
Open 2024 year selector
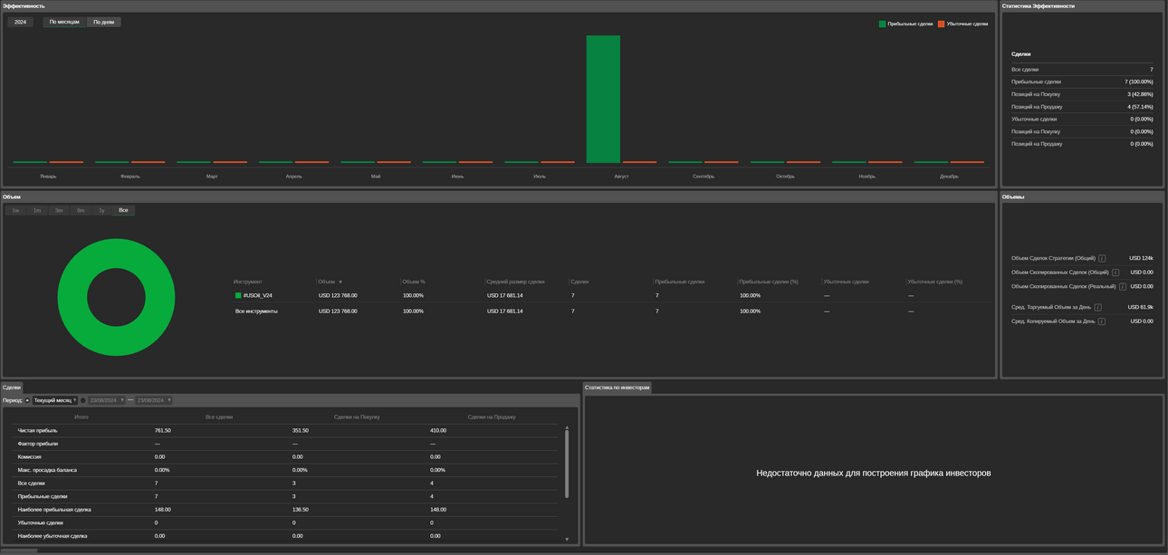tap(20, 22)
